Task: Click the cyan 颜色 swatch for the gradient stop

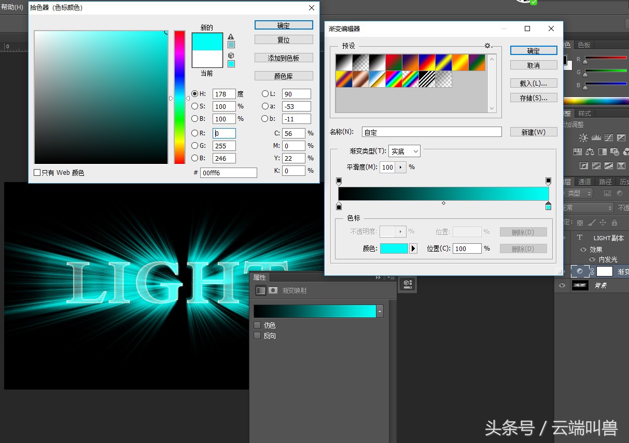Action: tap(394, 248)
